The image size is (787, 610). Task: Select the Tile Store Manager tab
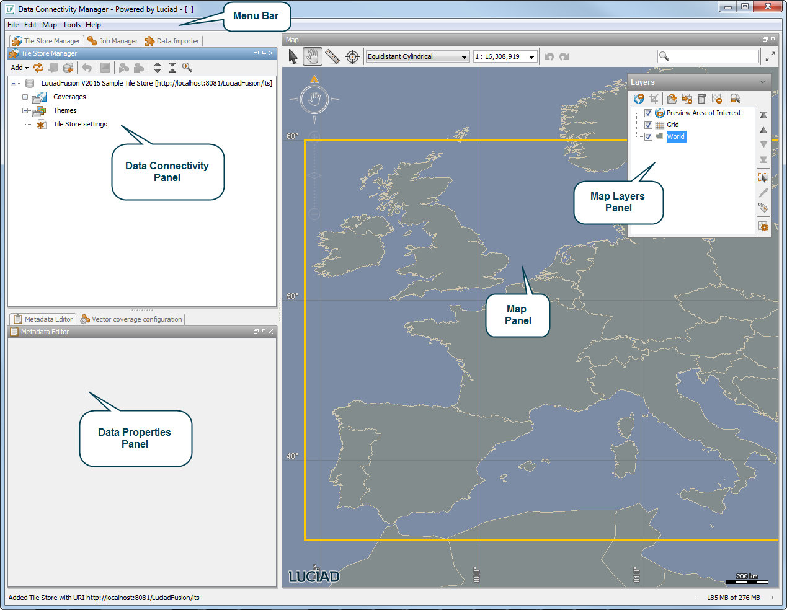click(x=47, y=41)
